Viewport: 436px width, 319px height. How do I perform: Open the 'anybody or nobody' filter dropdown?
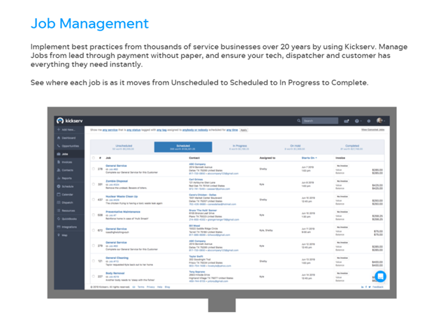click(195, 130)
